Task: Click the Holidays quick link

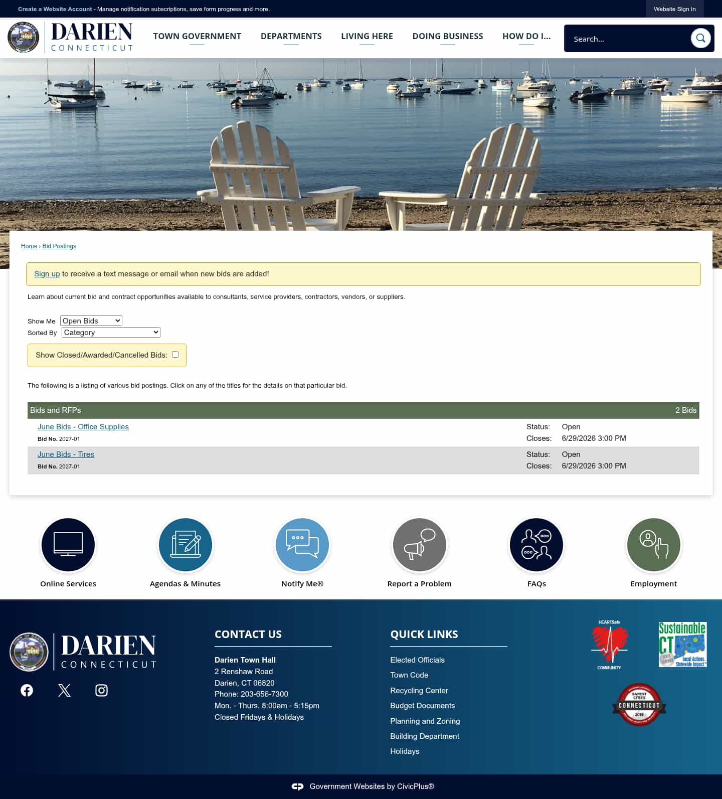Action: point(405,751)
